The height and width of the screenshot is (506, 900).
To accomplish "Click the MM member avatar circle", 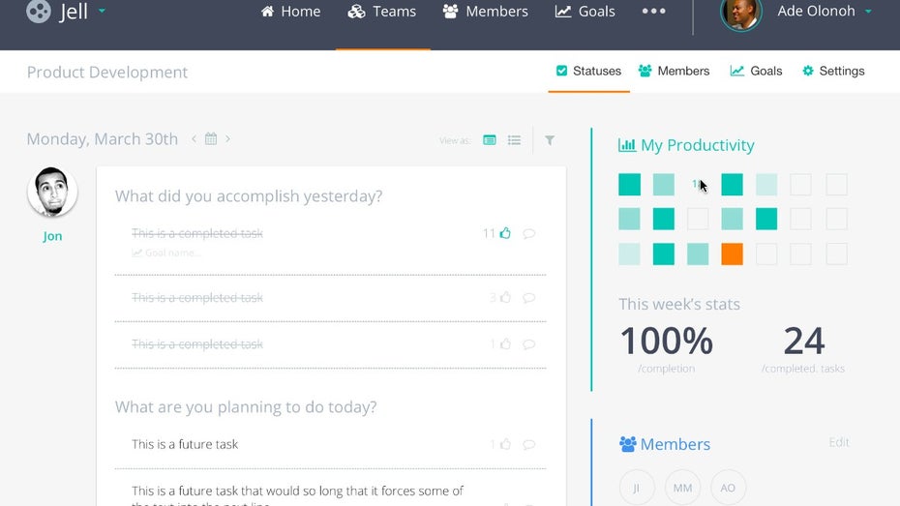I will pos(682,488).
